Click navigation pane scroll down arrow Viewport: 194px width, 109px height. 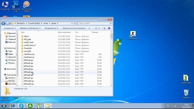tap(17, 85)
